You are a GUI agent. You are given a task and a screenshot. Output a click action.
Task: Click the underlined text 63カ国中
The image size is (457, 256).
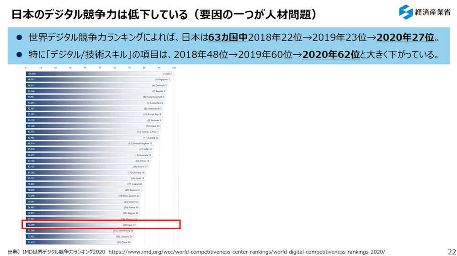coord(228,37)
